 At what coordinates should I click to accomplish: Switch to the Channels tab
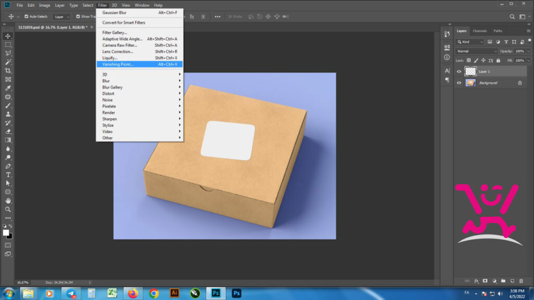point(480,31)
